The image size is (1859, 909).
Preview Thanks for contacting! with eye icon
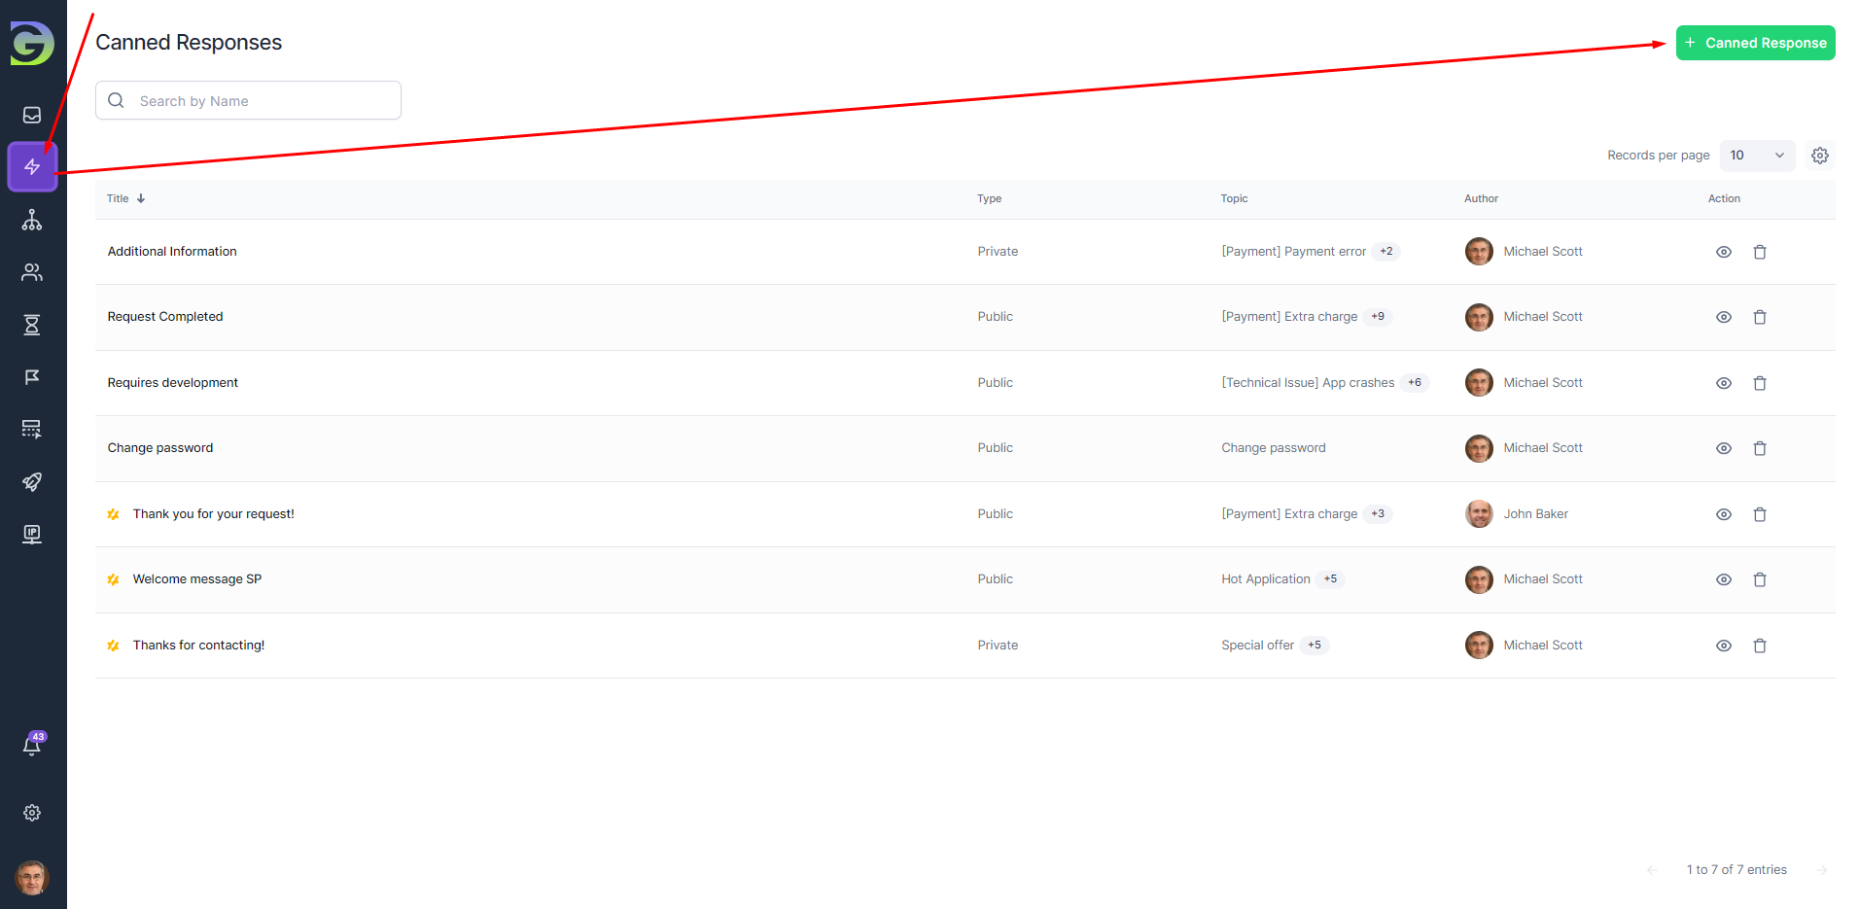coord(1723,646)
